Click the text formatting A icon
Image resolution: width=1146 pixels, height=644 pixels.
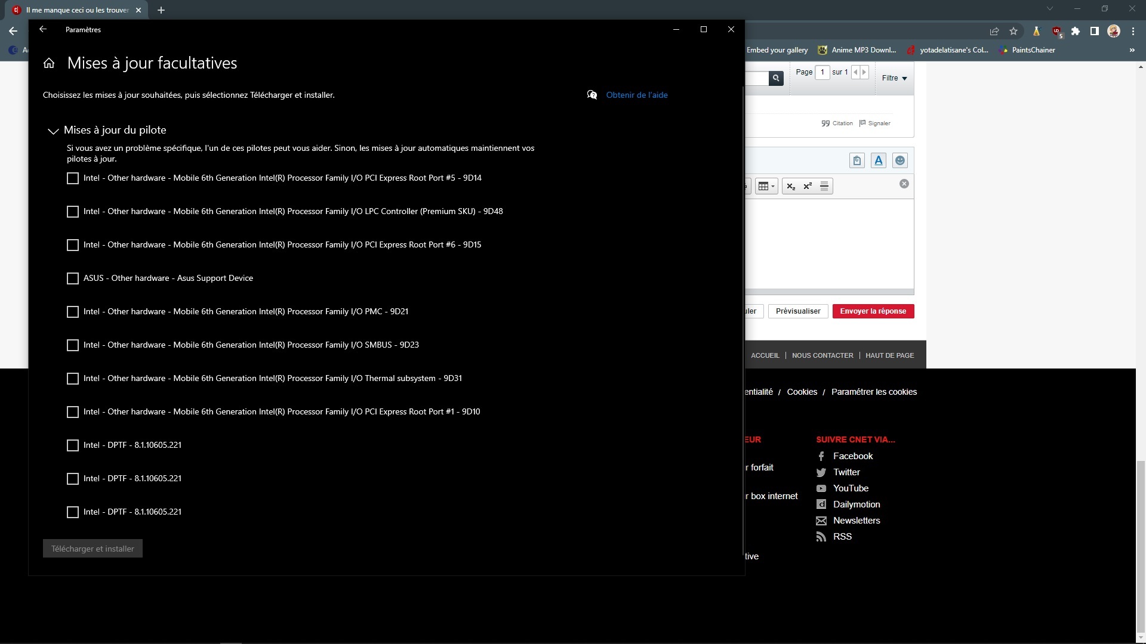point(879,160)
